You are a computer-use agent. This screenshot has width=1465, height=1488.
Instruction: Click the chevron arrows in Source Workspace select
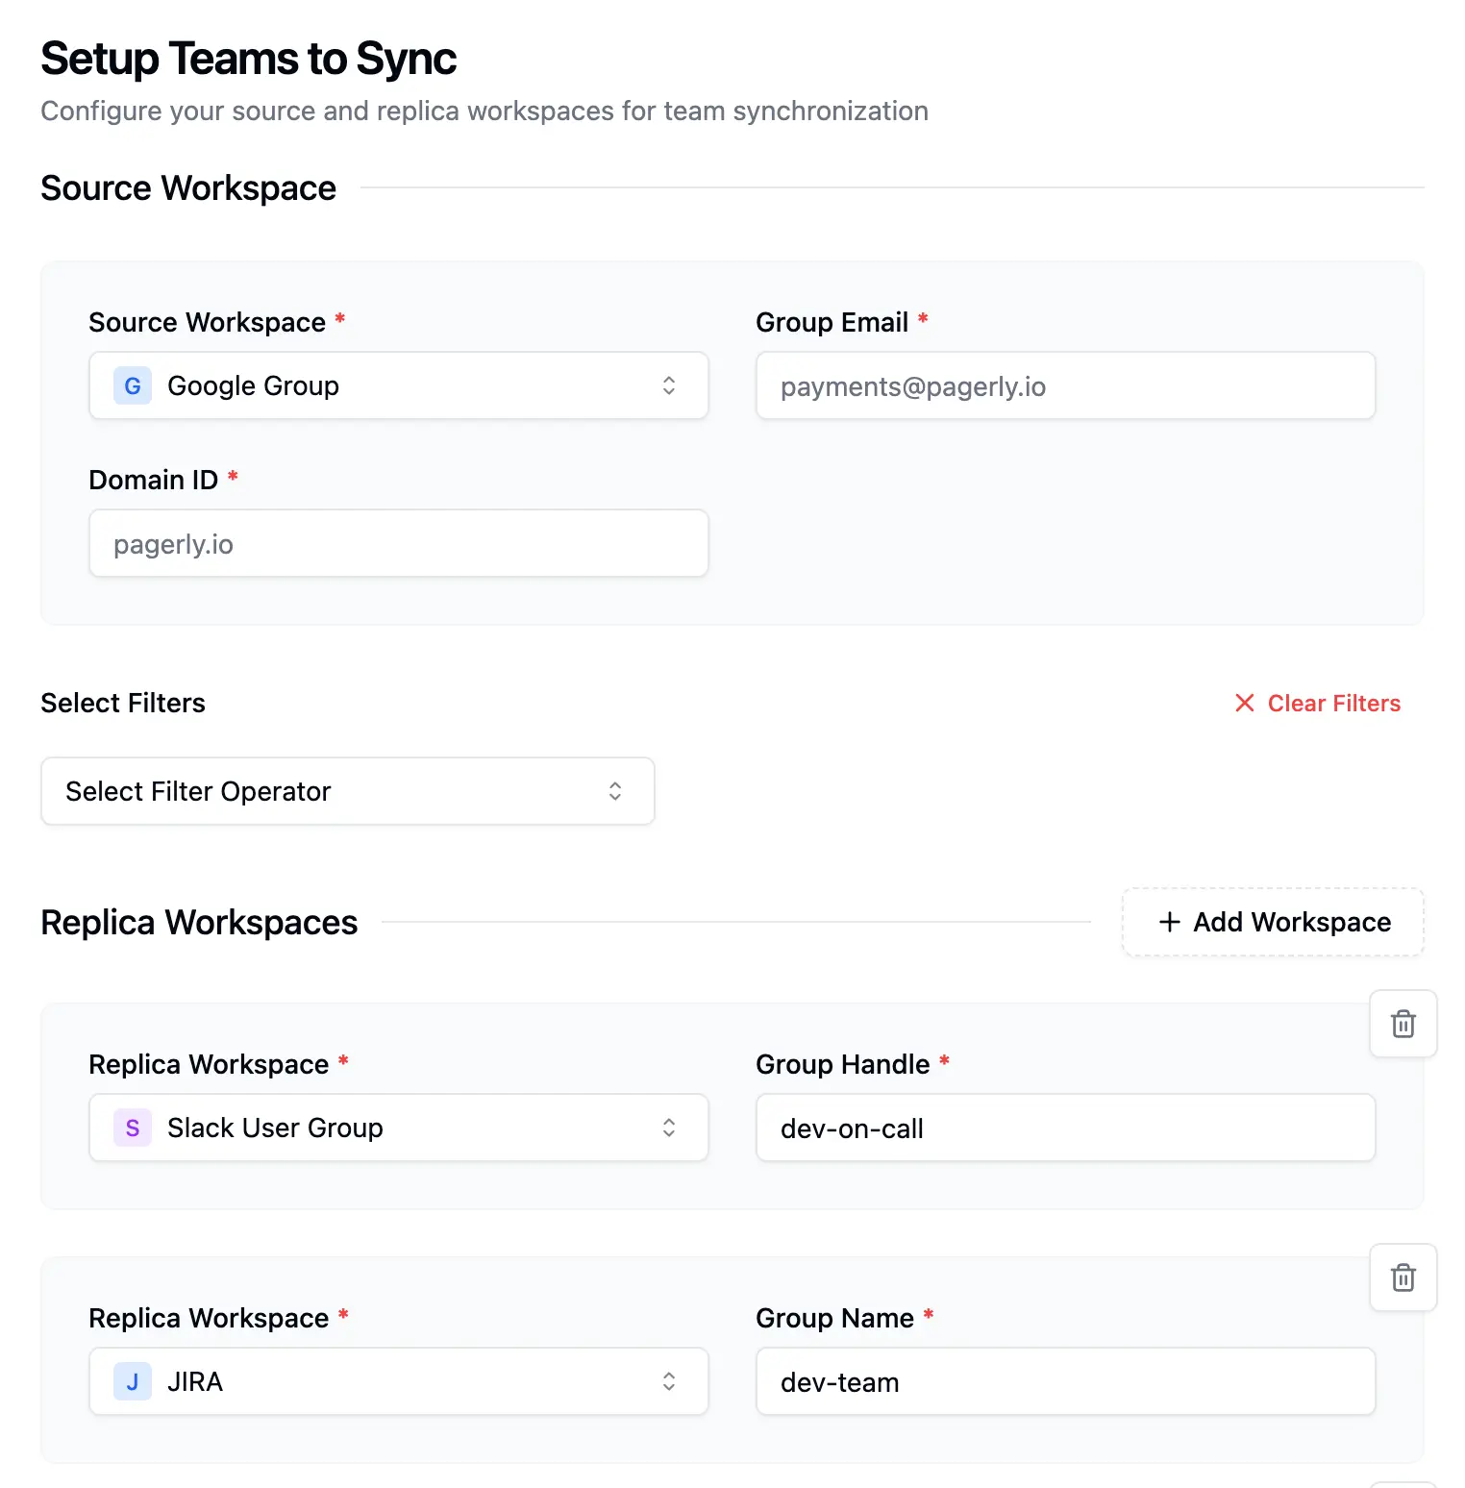(x=669, y=386)
